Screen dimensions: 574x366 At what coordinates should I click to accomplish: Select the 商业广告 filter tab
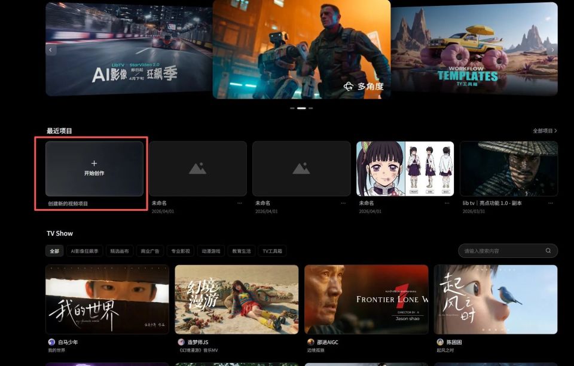click(149, 251)
